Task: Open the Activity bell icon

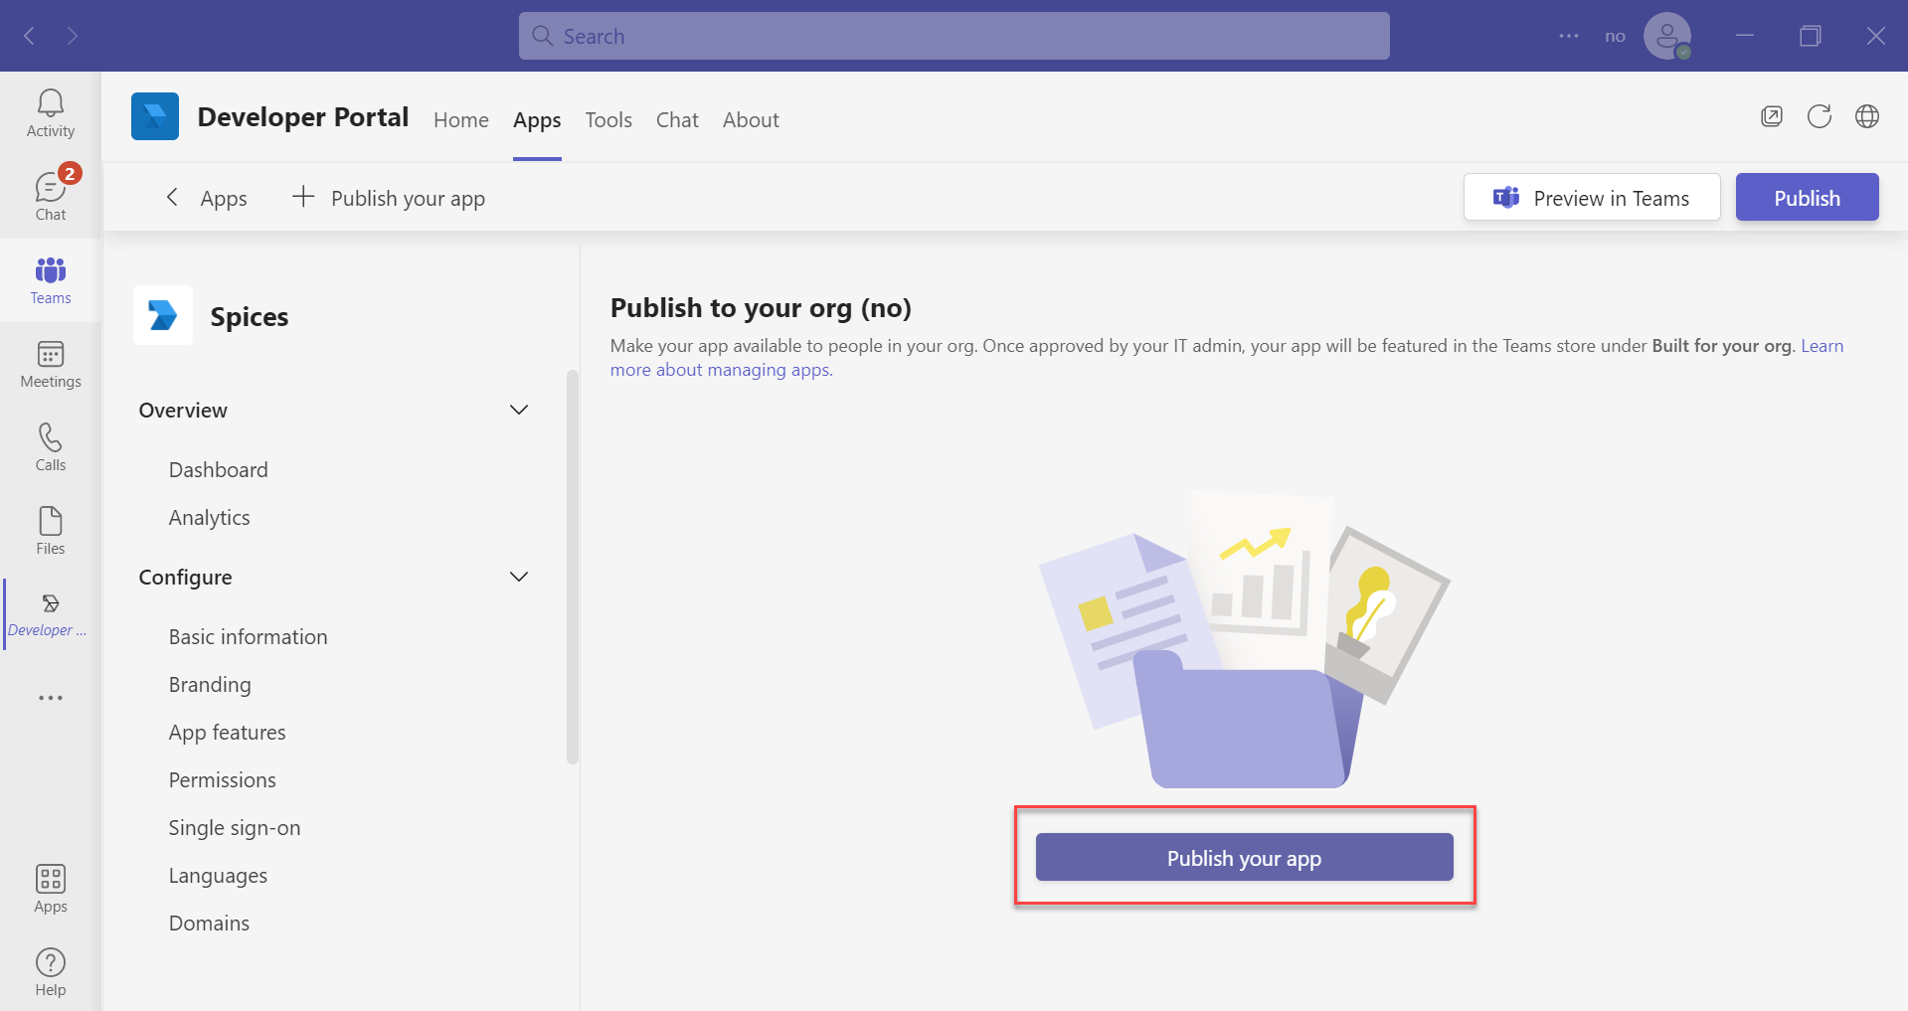Action: pos(51,113)
